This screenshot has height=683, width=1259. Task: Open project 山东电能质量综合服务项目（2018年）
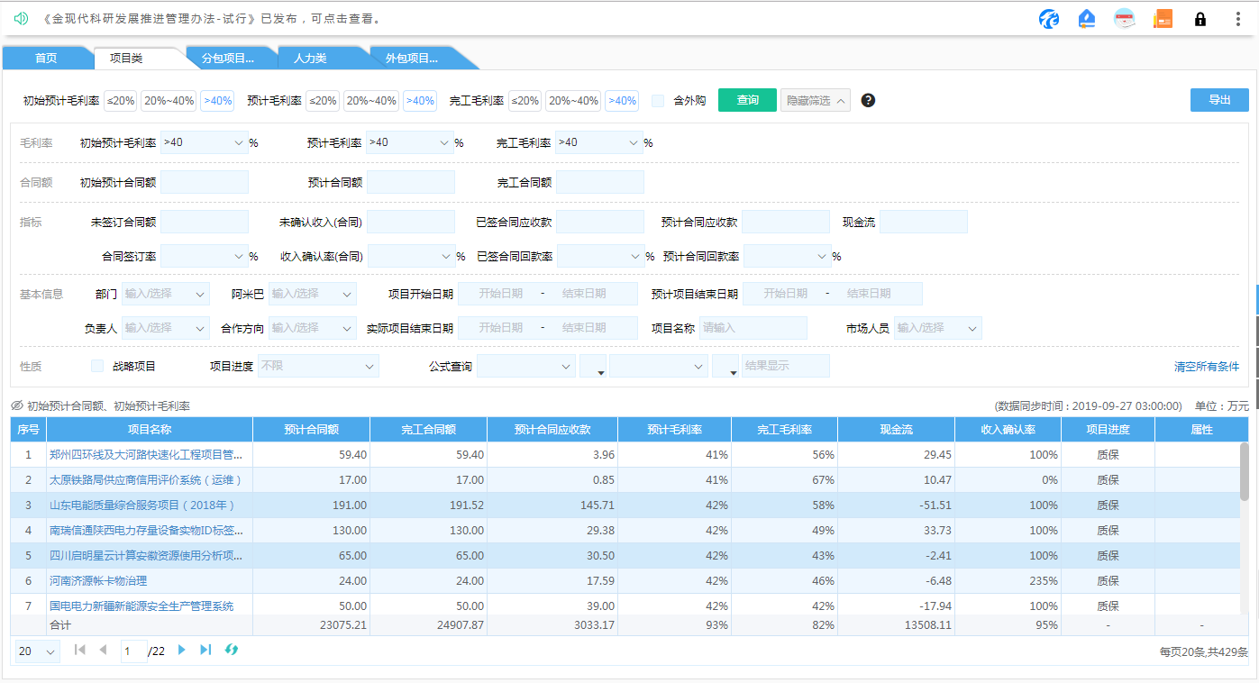tap(142, 505)
